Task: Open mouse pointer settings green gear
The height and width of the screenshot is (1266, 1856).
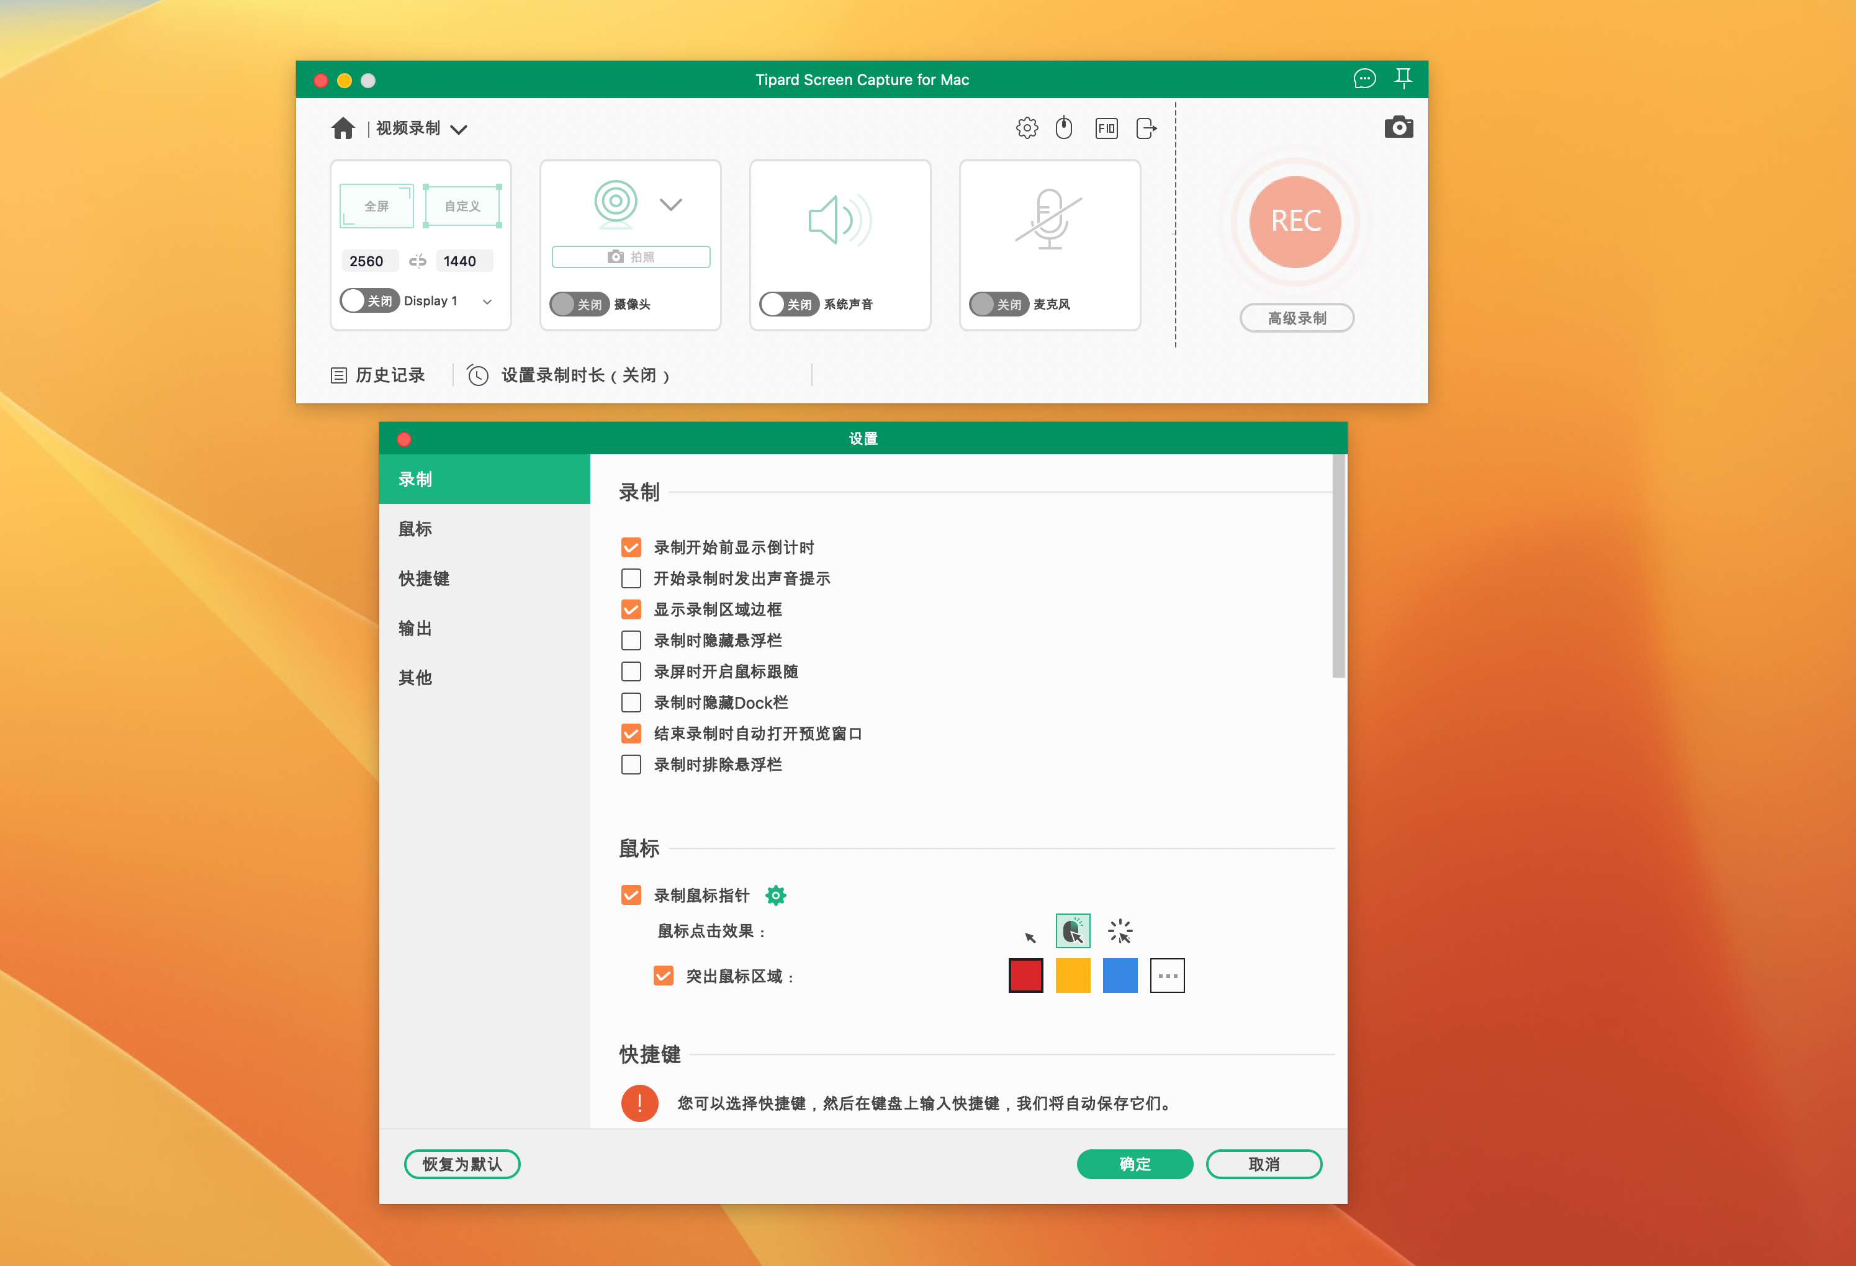Action: coord(775,896)
